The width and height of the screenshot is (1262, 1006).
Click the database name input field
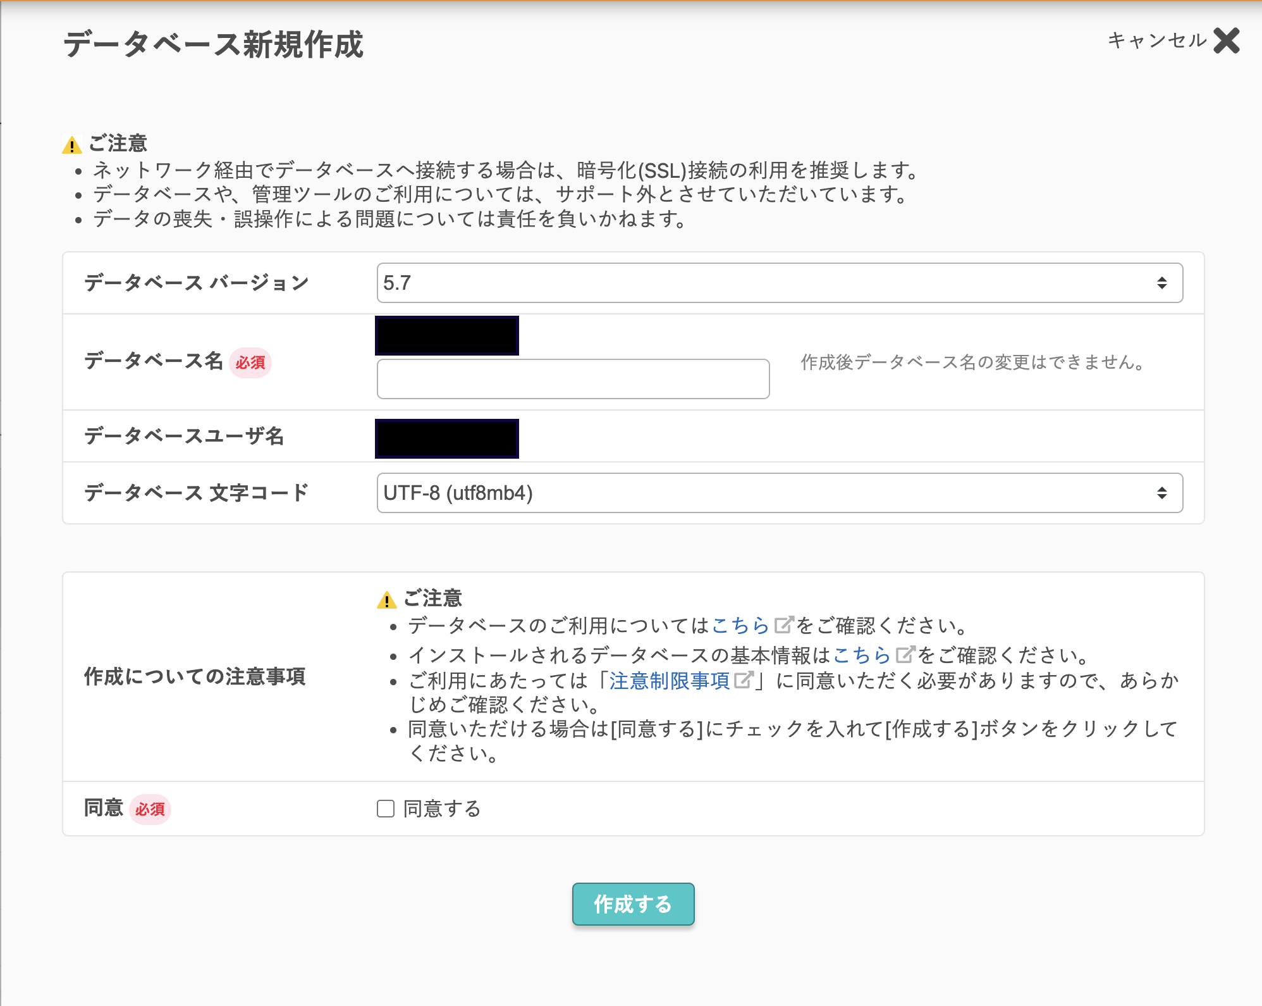[573, 379]
